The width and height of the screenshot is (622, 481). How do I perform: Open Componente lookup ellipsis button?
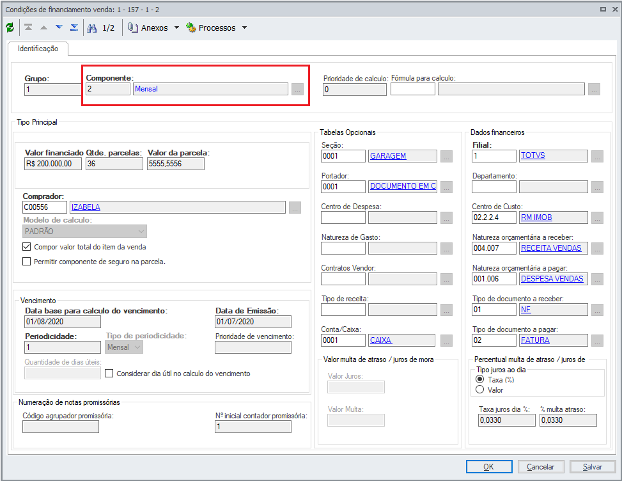pos(297,89)
